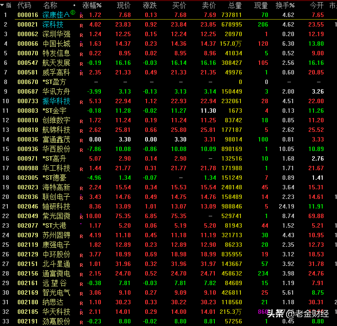
Task: Open stock 航天发展
Action: point(56,63)
